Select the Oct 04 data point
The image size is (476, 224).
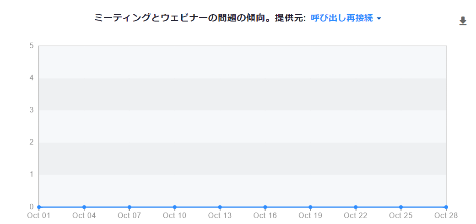(x=84, y=207)
